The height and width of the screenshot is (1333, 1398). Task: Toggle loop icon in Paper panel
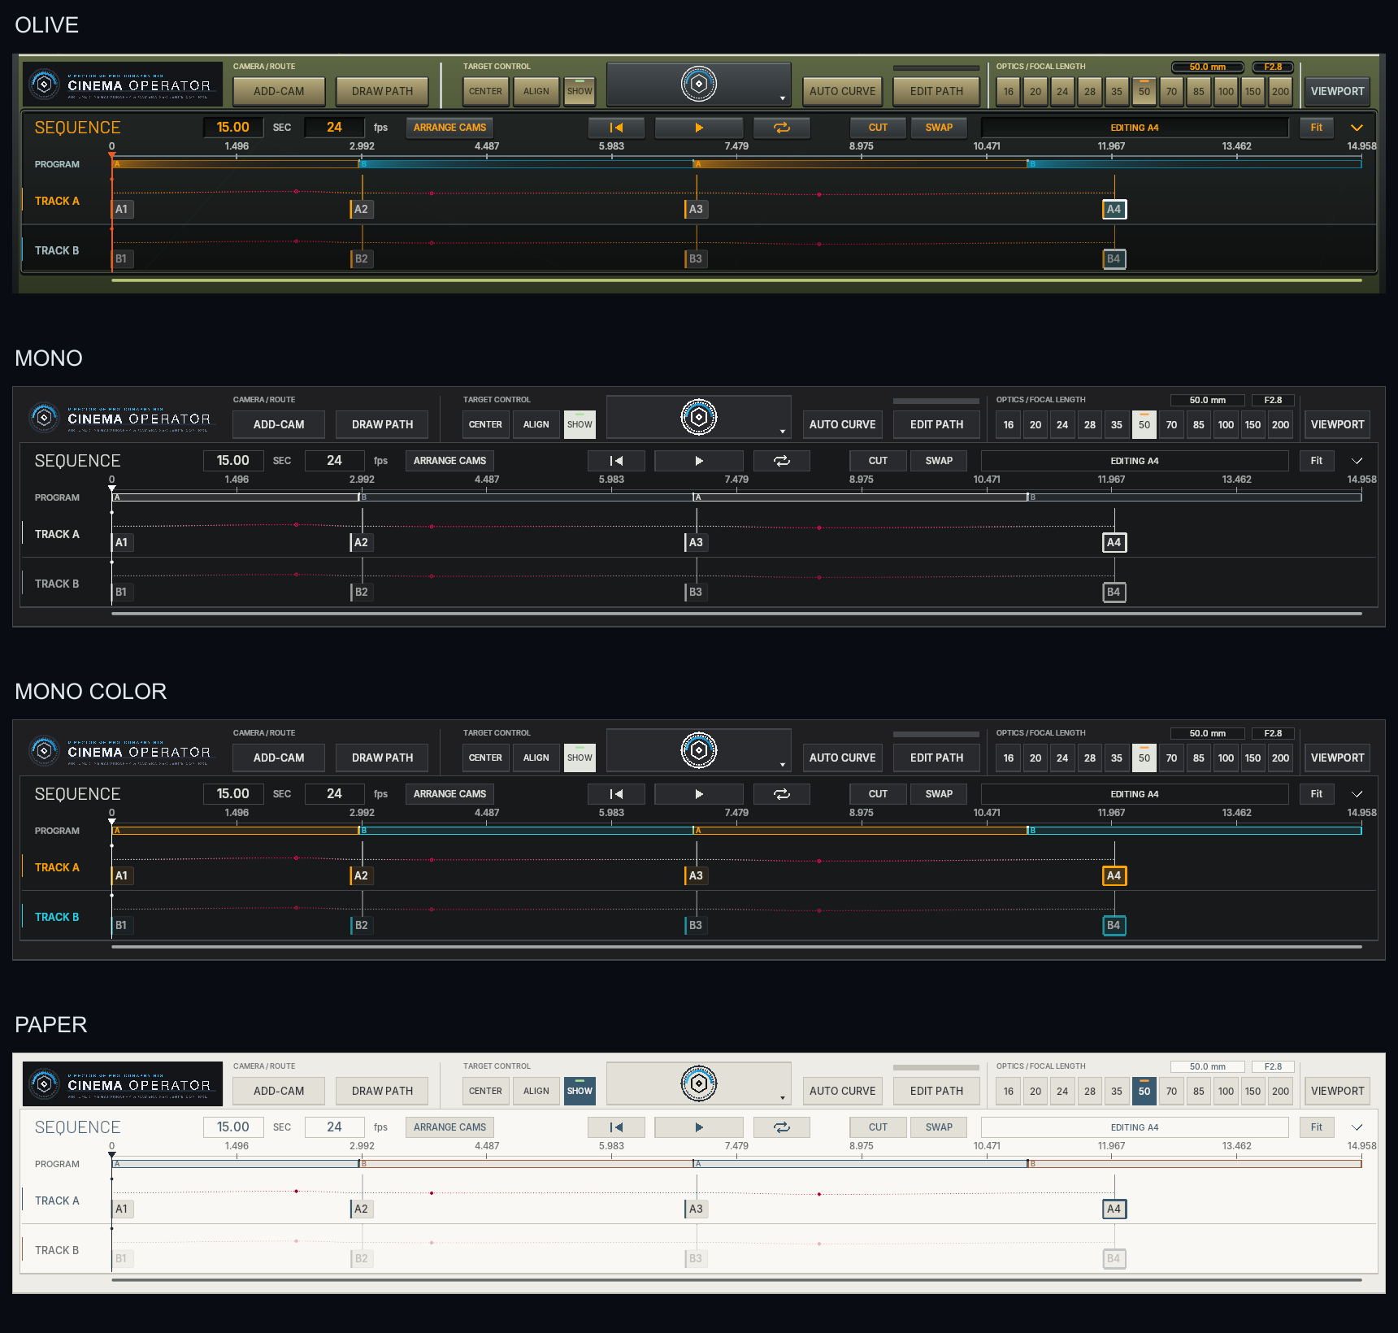click(781, 1127)
